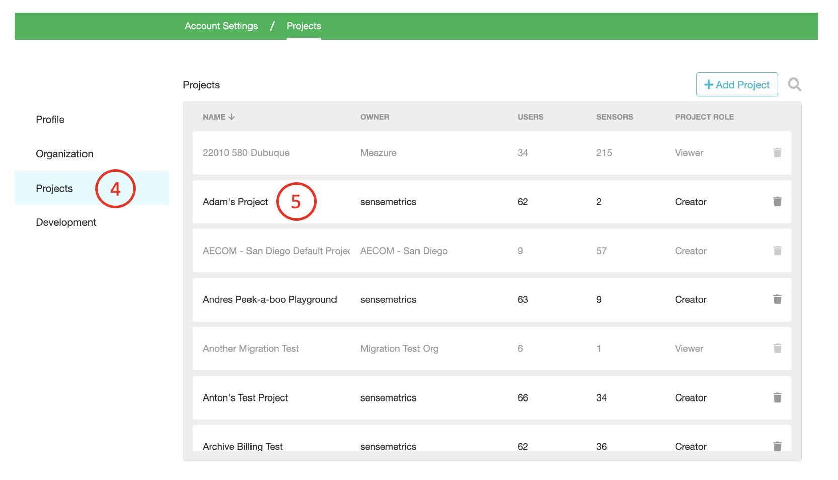
Task: Click trash icon for Adam's Project
Action: click(x=777, y=202)
